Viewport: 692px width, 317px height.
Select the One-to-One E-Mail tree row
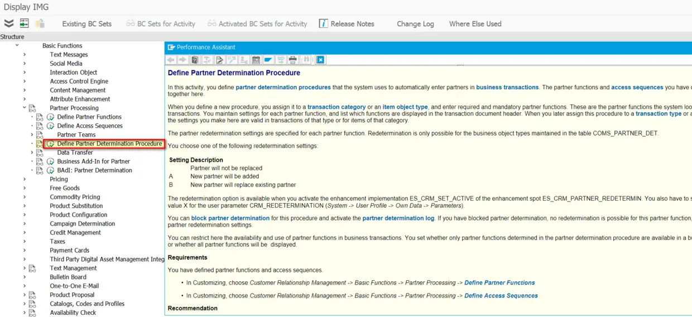click(74, 286)
